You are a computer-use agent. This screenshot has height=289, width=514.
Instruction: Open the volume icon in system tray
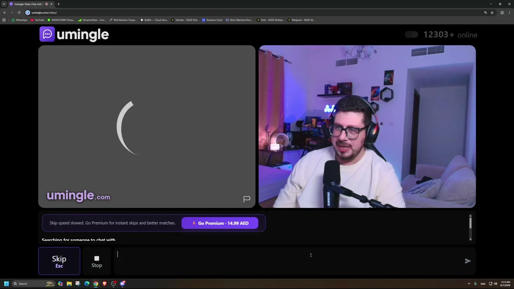(495, 284)
